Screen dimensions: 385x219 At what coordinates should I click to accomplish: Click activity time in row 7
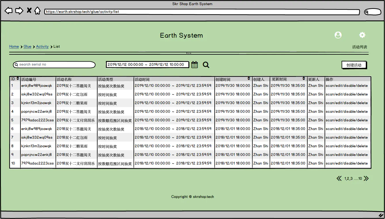tap(173, 138)
